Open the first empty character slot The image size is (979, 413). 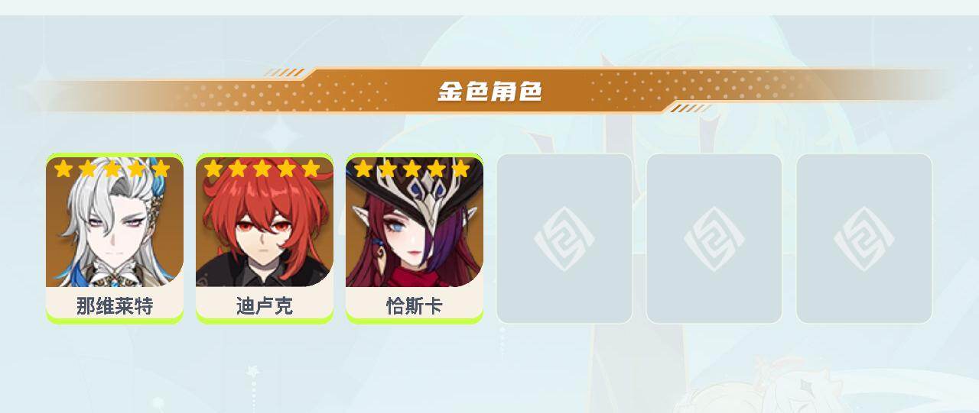pyautogui.click(x=564, y=238)
